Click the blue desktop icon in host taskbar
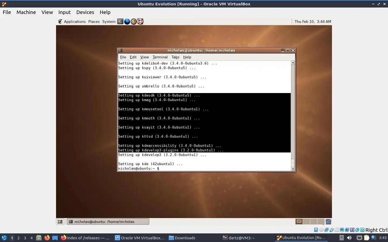 [x=55, y=238]
